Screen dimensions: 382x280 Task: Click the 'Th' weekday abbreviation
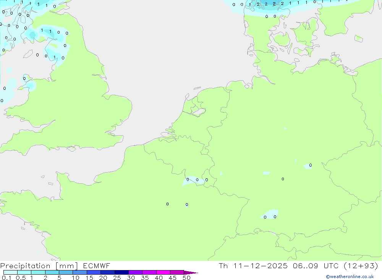(x=223, y=265)
